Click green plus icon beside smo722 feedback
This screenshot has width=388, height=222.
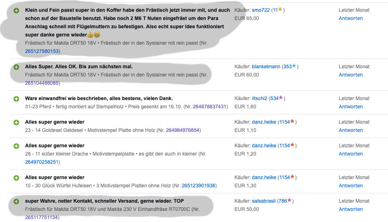[16, 10]
